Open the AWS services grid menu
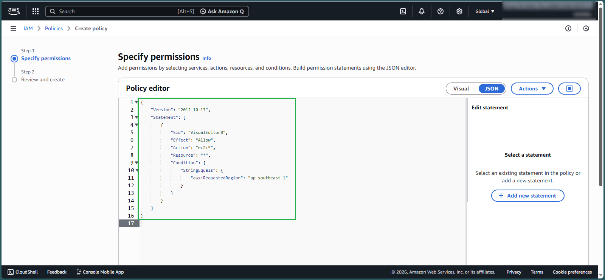Image resolution: width=605 pixels, height=280 pixels. (x=36, y=11)
